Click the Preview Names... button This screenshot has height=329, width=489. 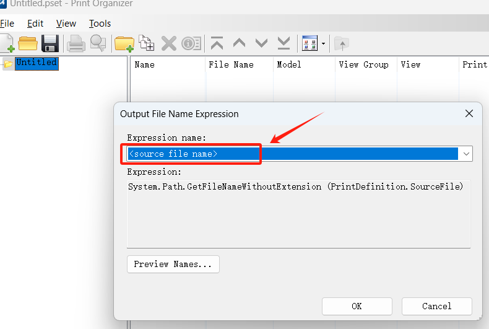[x=173, y=264]
